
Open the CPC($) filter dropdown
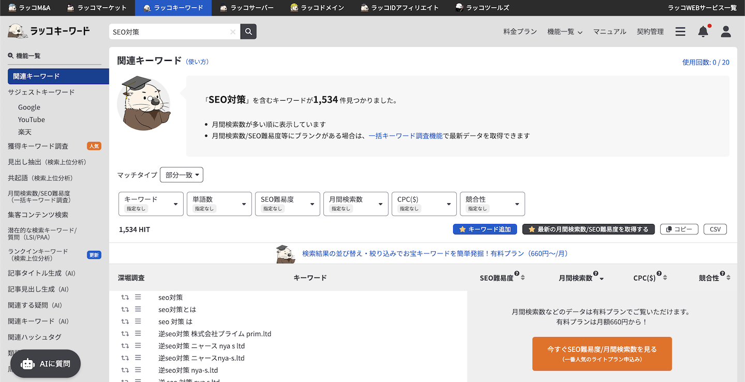click(x=424, y=204)
